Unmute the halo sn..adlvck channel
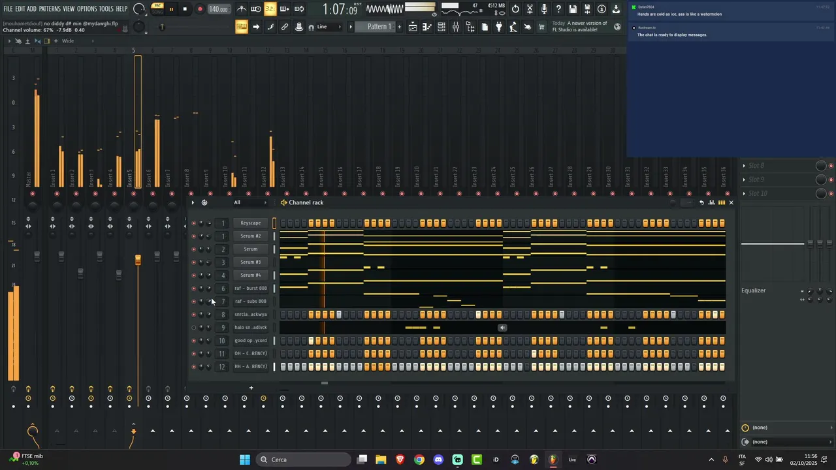 pyautogui.click(x=193, y=328)
